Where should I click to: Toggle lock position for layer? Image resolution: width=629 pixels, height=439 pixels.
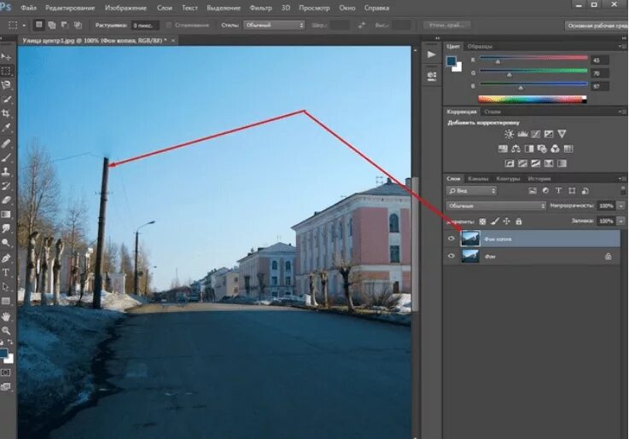tap(507, 222)
